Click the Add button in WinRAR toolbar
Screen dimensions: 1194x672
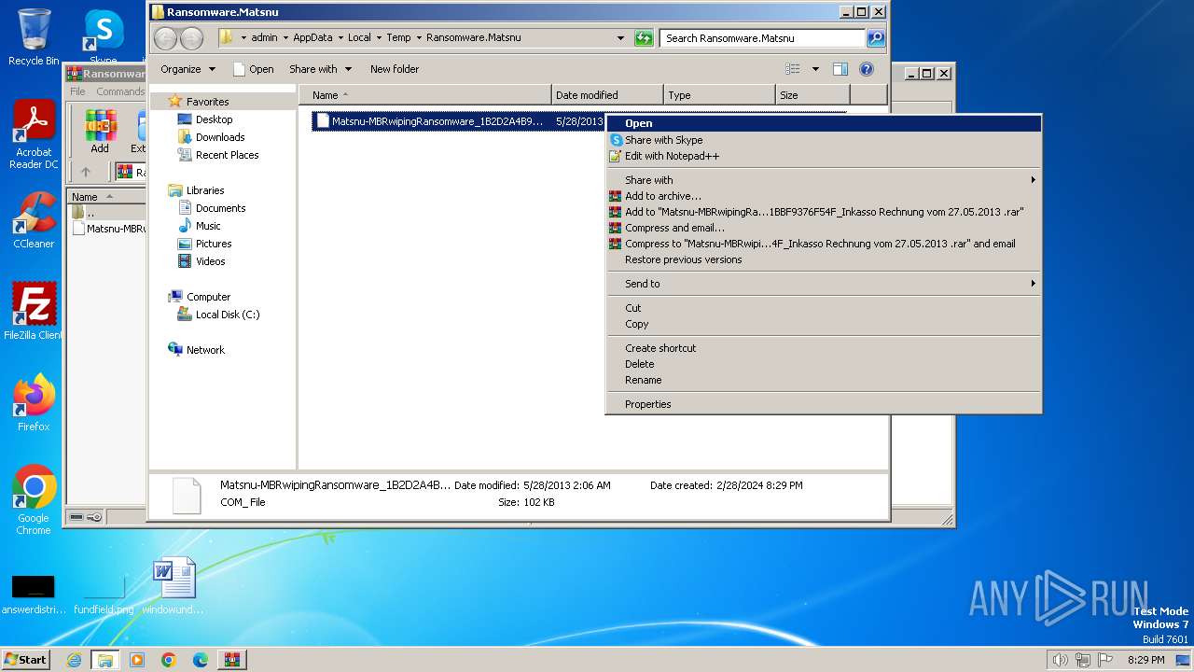pos(100,132)
